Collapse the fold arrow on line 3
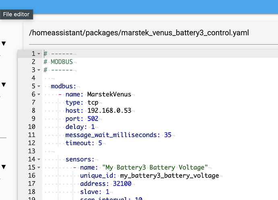This screenshot has height=200, width=278. 39,70
